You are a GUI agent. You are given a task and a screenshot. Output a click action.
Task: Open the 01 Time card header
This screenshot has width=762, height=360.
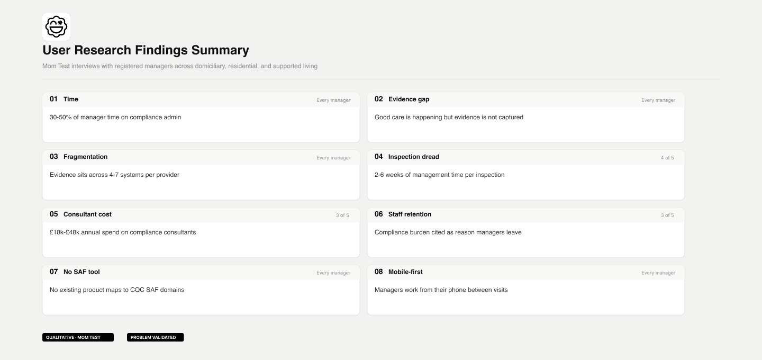(x=201, y=100)
